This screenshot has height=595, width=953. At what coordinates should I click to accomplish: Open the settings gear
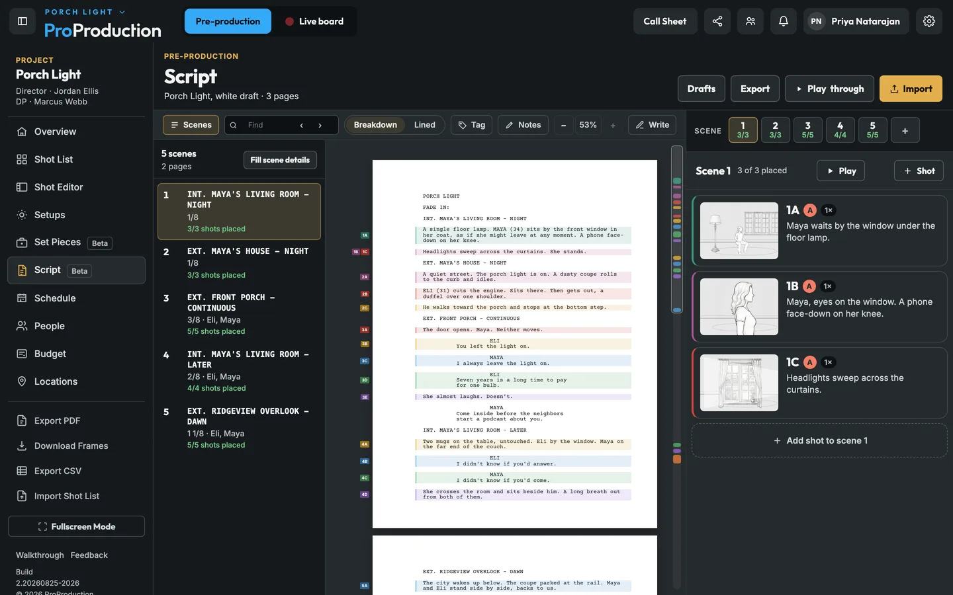[x=929, y=21]
